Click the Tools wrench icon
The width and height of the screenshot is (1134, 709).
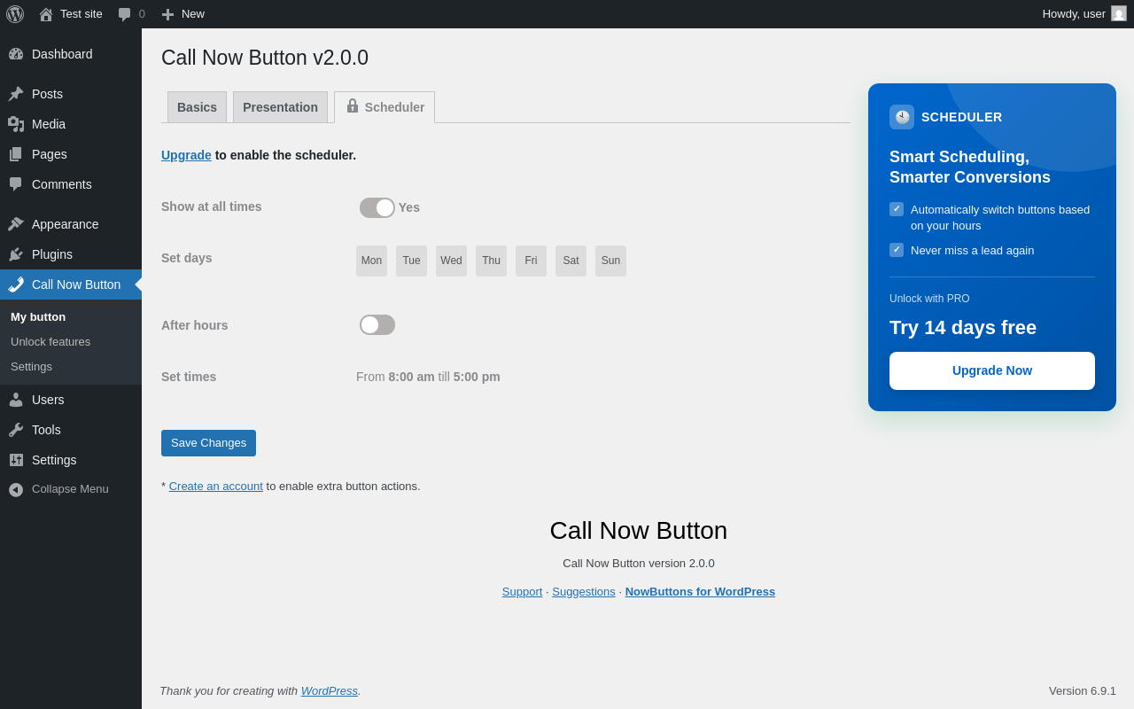click(x=16, y=430)
